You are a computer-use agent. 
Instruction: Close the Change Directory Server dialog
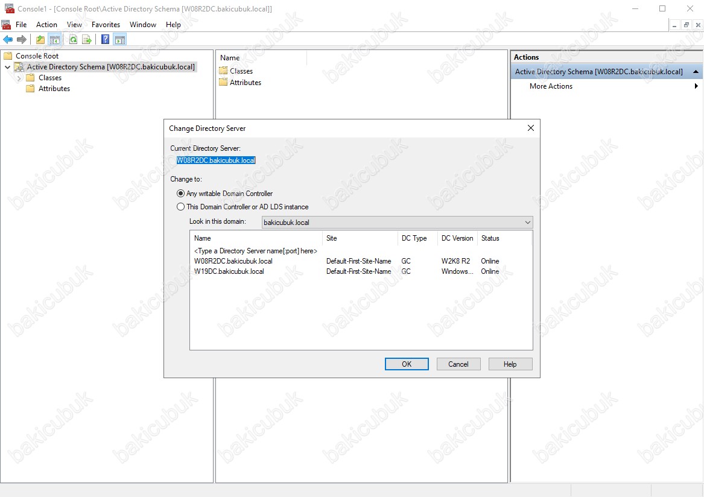point(531,128)
